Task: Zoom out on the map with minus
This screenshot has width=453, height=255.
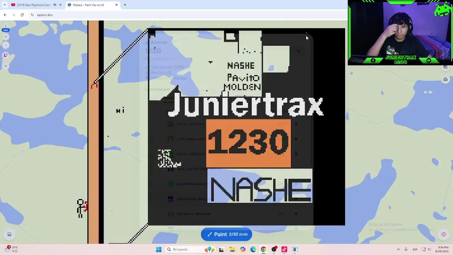Action: click(x=5, y=45)
